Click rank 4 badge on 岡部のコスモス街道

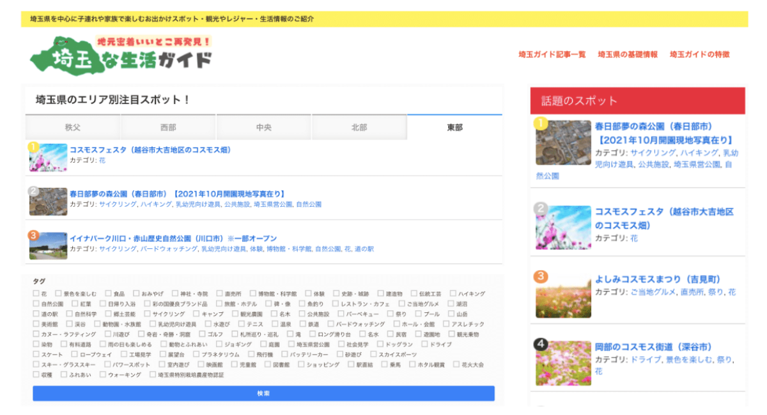pos(540,345)
